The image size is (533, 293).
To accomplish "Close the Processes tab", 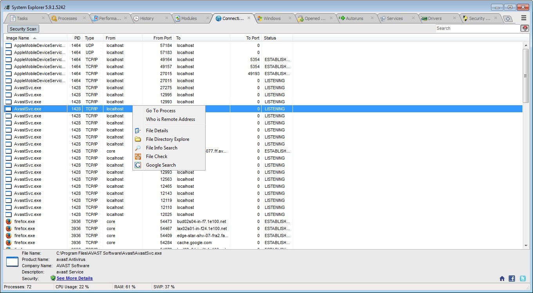I will [x=84, y=18].
